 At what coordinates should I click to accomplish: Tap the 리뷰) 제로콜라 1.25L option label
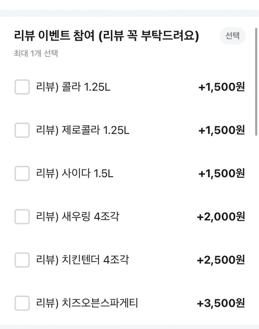(x=83, y=130)
